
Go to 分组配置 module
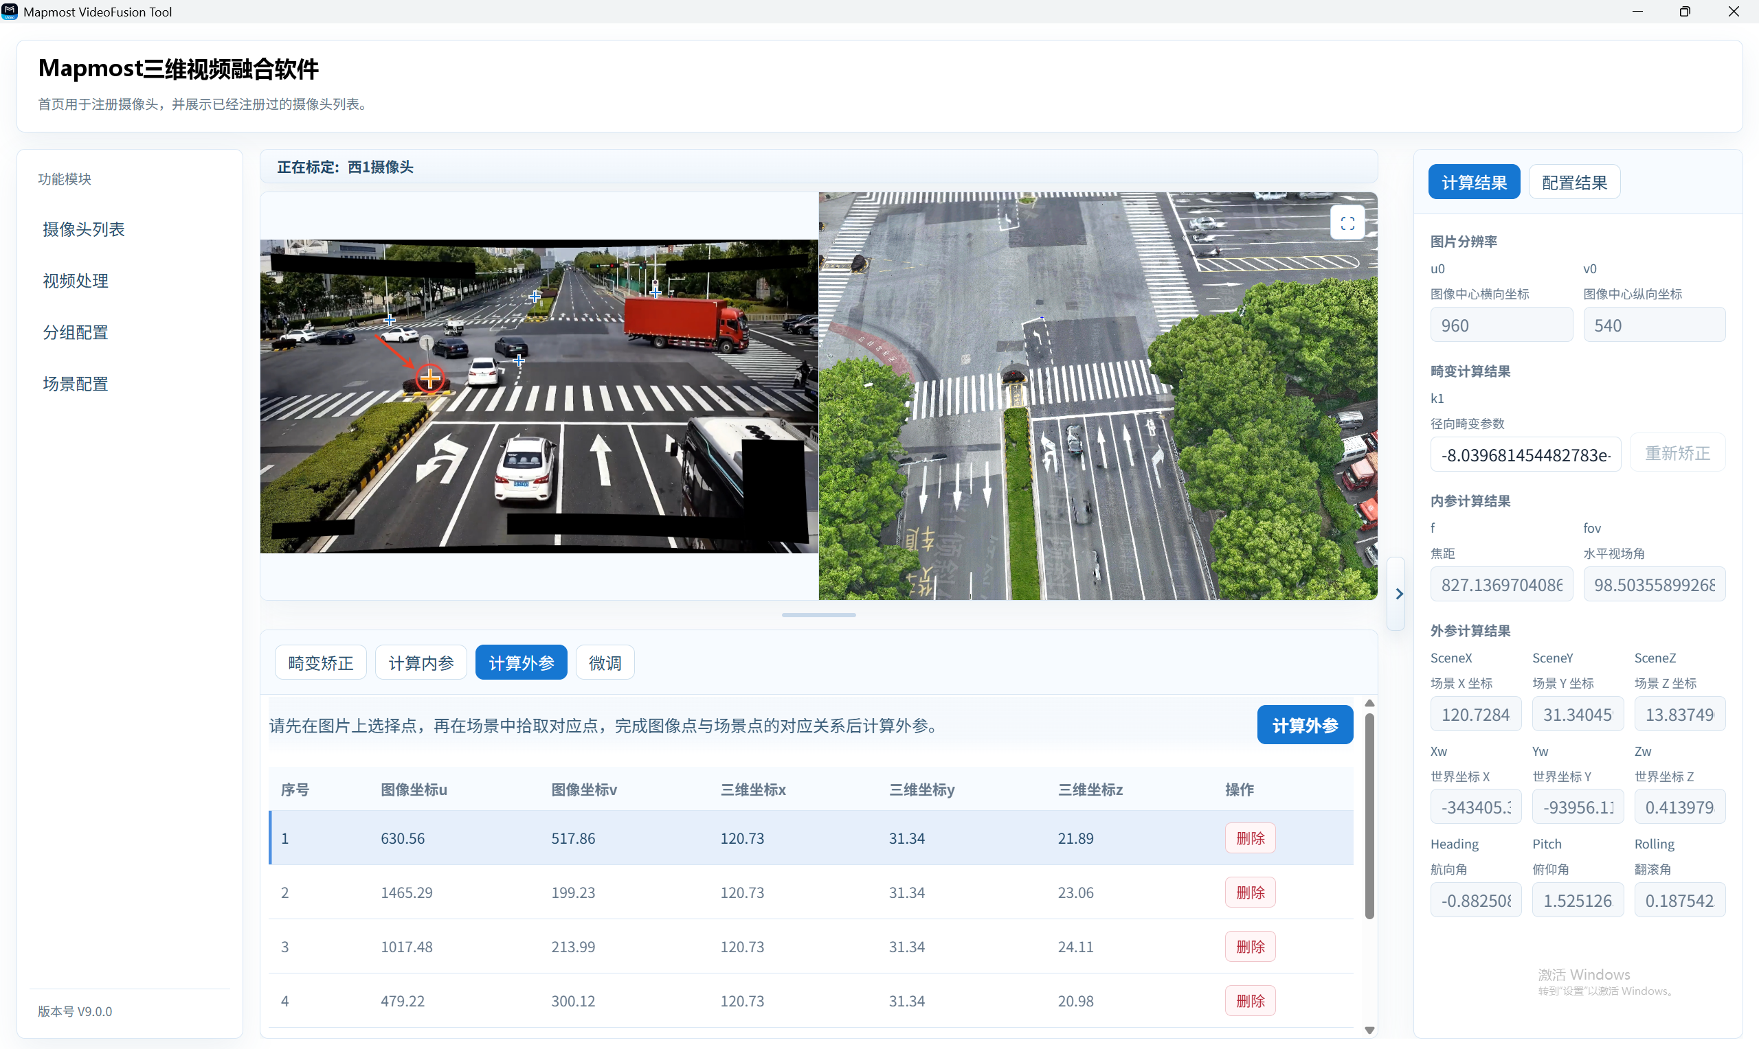(x=76, y=332)
